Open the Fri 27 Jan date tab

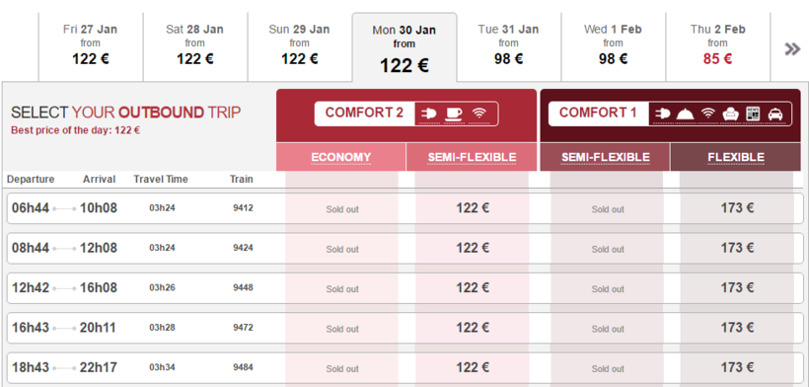click(91, 47)
